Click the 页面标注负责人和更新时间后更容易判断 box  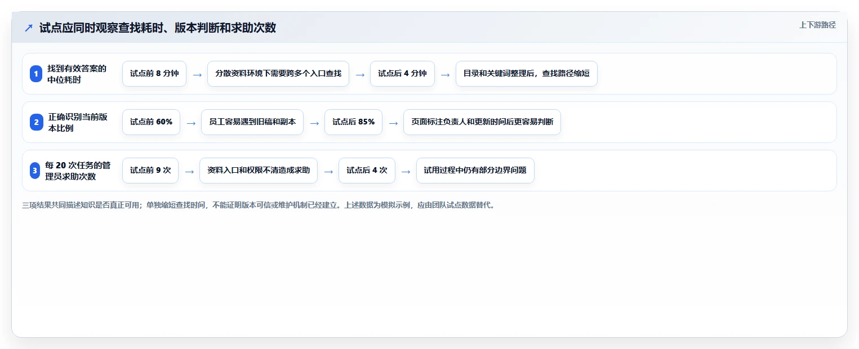(482, 122)
